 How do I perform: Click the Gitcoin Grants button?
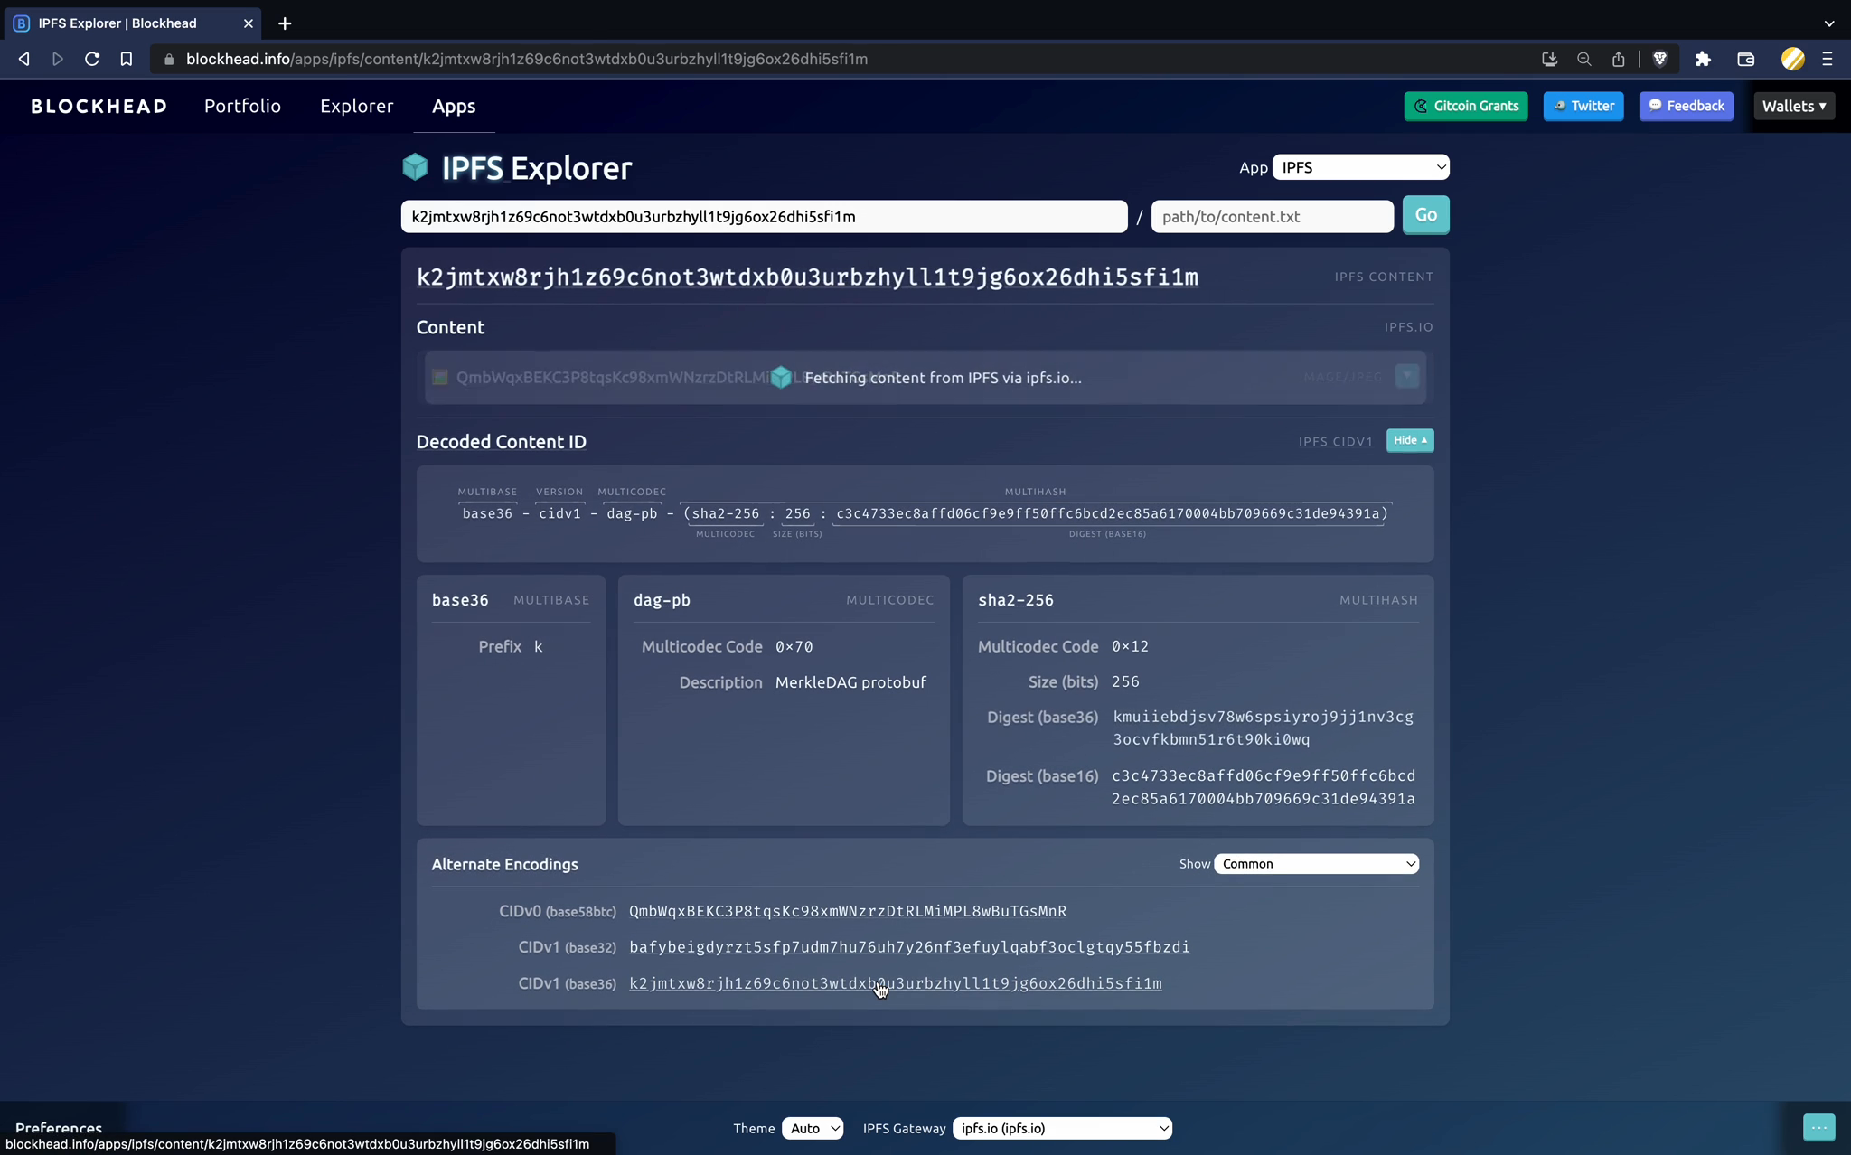[x=1466, y=106]
